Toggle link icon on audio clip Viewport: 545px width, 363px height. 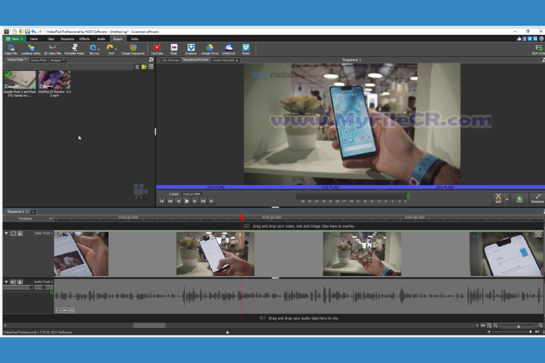(x=72, y=310)
